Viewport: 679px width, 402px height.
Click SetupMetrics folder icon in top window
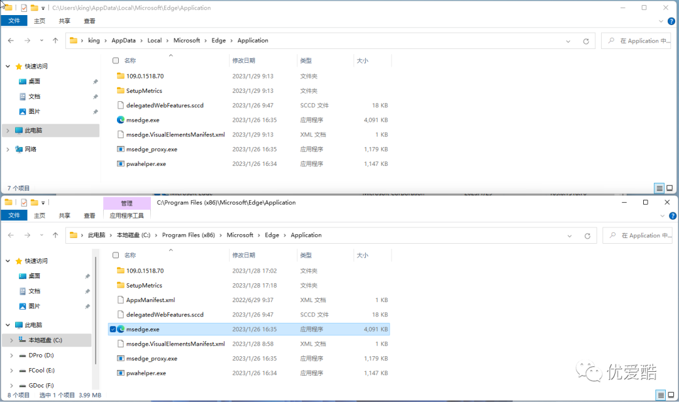[x=120, y=90]
